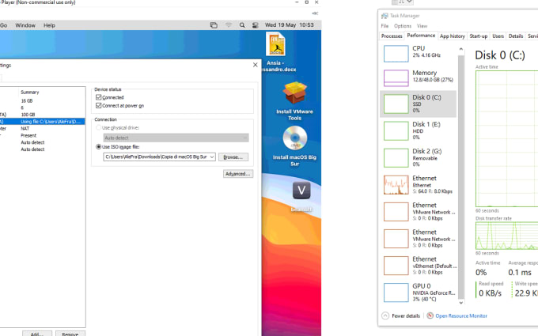Toggle the Connect at power on checkbox
This screenshot has height=336, width=538.
(x=98, y=106)
